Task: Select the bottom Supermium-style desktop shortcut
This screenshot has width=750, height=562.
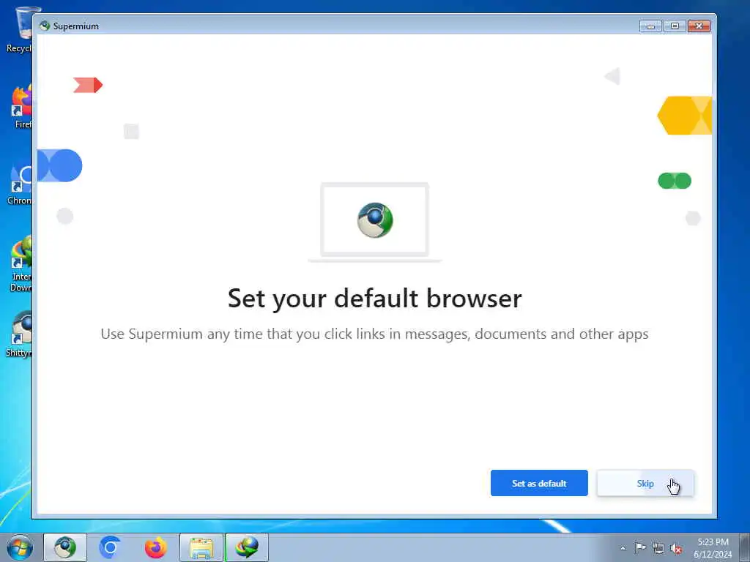Action: pyautogui.click(x=19, y=334)
